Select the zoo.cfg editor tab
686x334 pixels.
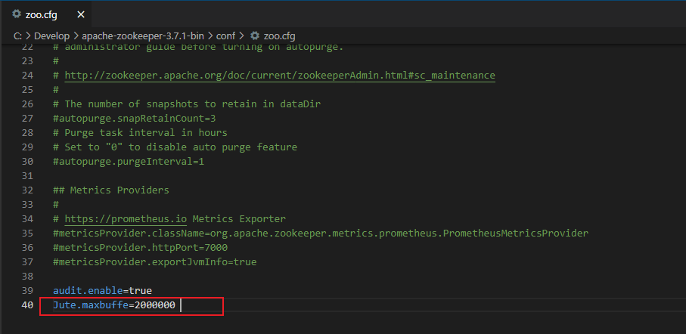pyautogui.click(x=42, y=14)
